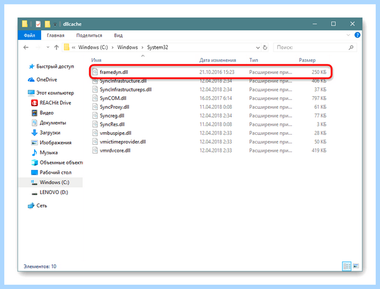Switch to the Вид tab
The height and width of the screenshot is (289, 380).
118,35
